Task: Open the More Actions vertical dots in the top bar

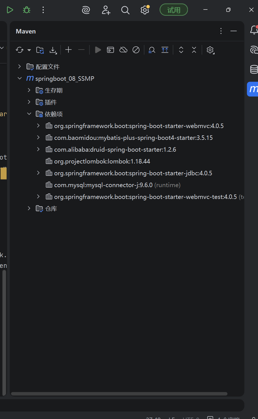Action: (x=43, y=10)
